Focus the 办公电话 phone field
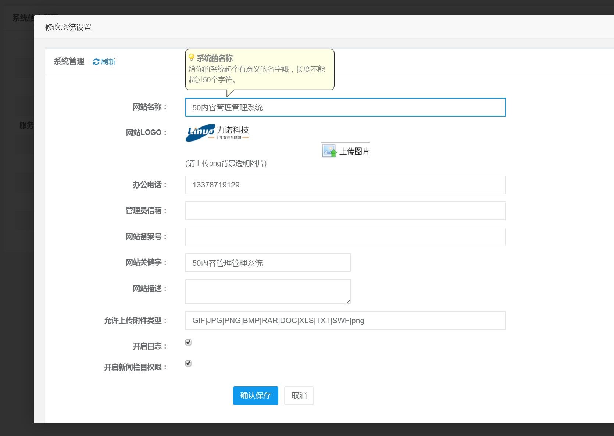614x436 pixels. pos(346,185)
